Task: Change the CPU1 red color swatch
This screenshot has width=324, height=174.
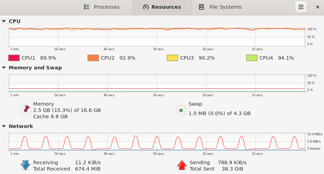Action: [x=14, y=58]
